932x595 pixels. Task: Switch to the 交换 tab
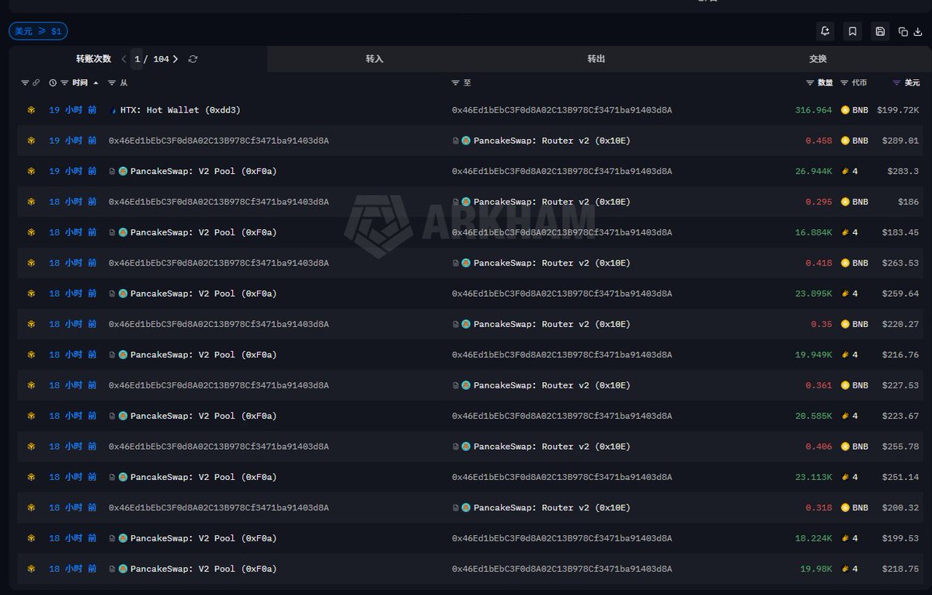click(818, 59)
